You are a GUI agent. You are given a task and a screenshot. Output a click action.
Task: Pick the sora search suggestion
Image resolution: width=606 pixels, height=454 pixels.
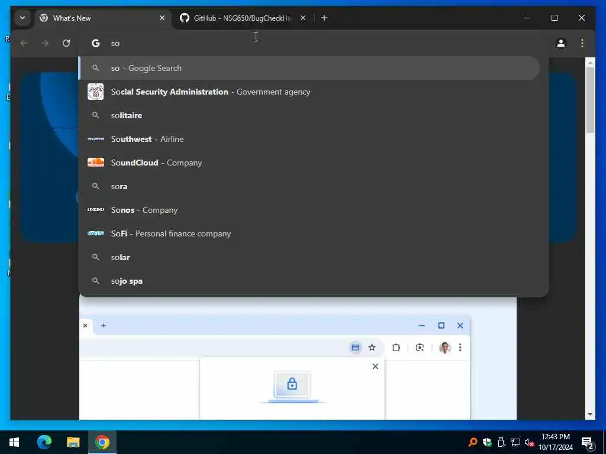coord(309,186)
